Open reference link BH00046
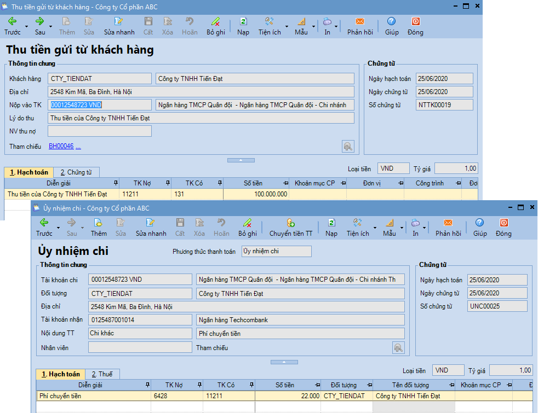 (x=61, y=146)
